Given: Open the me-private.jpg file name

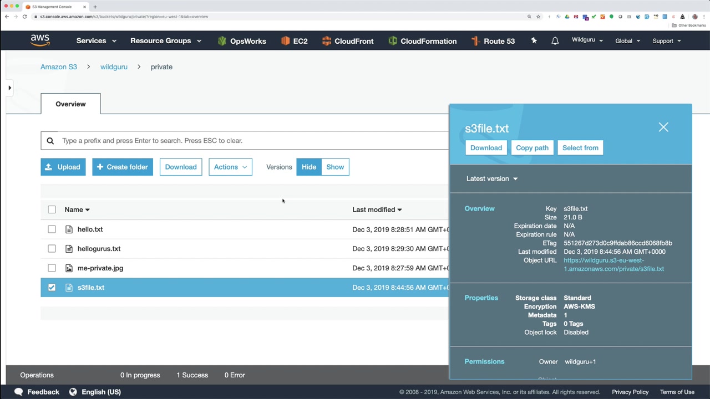Looking at the screenshot, I should click(x=100, y=268).
